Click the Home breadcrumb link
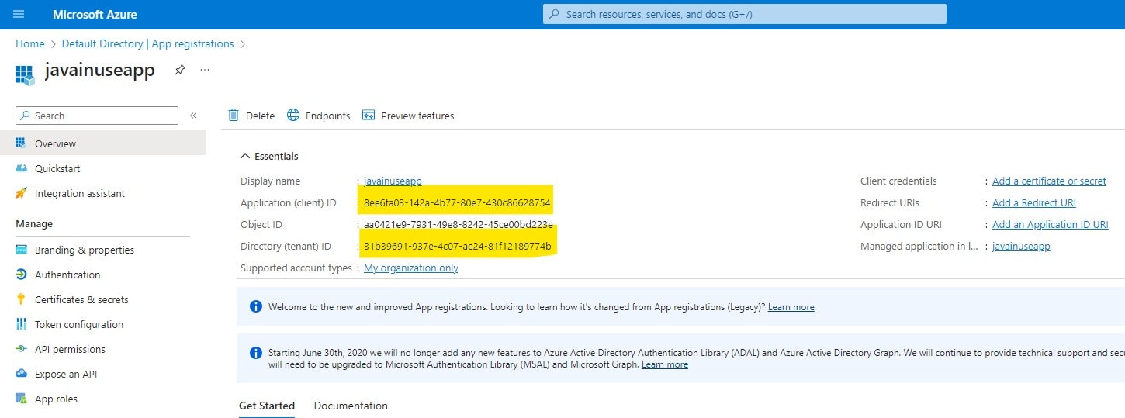Image resolution: width=1125 pixels, height=418 pixels. click(x=30, y=43)
